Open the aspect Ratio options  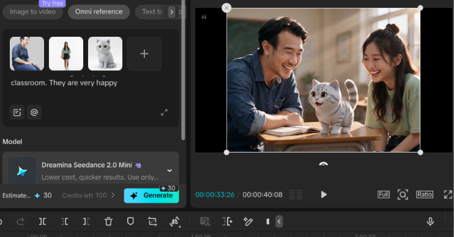425,194
